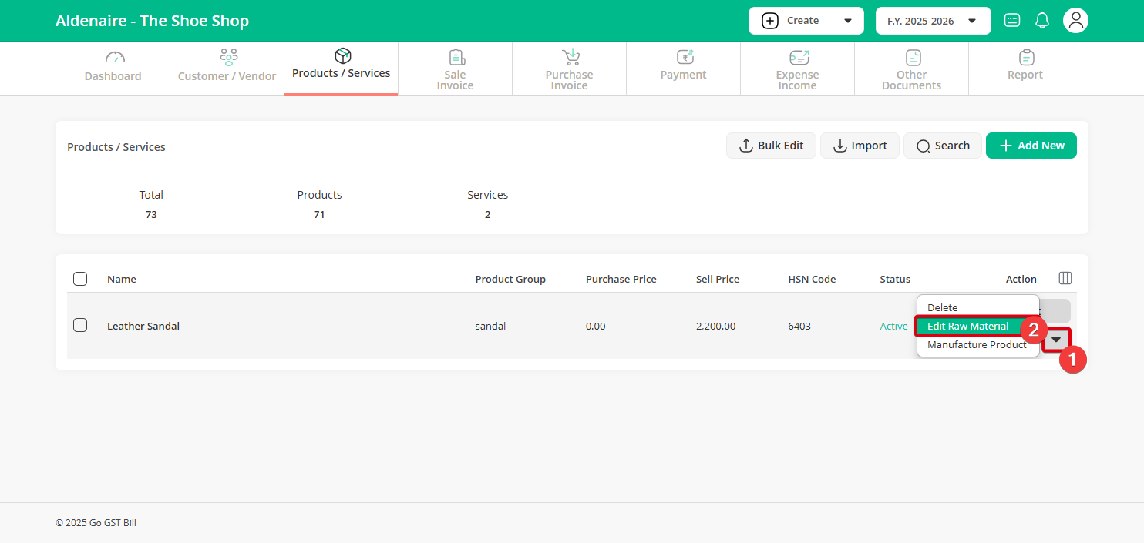Tick the Leather Sandal row checkbox
Viewport: 1144px width, 543px height.
tap(80, 325)
